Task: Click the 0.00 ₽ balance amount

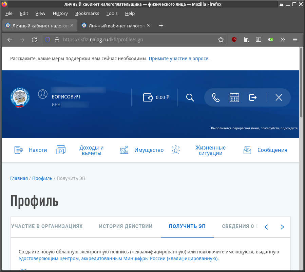Action: click(163, 97)
